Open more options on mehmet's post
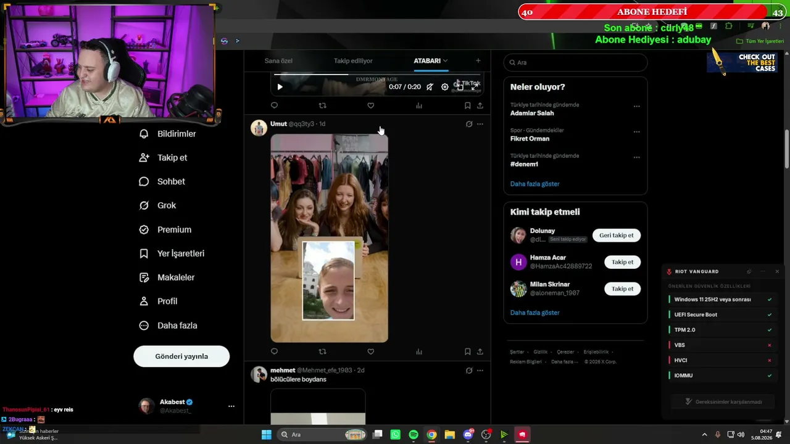The image size is (790, 444). point(480,371)
